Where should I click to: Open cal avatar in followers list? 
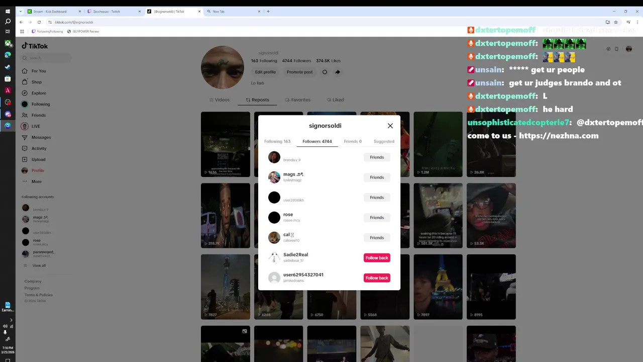point(274,237)
